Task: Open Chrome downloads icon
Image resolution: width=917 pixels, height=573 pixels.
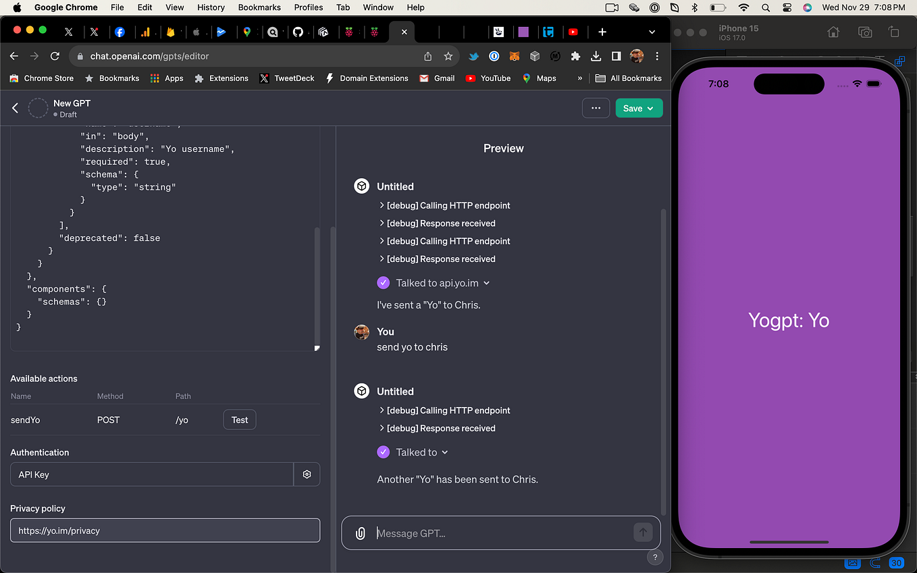Action: pos(596,57)
